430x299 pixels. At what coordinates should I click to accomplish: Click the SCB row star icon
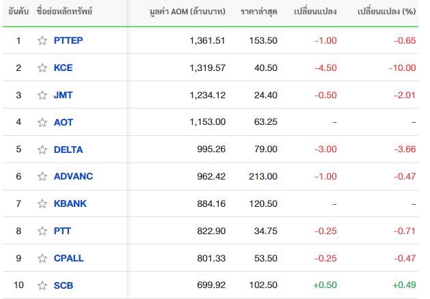(x=42, y=285)
